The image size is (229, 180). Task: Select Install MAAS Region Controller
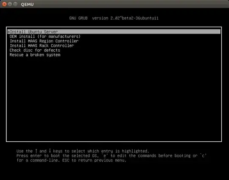pyautogui.click(x=44, y=41)
